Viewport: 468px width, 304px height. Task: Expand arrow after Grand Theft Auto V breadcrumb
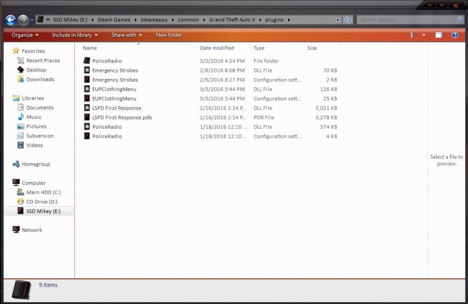[260, 20]
